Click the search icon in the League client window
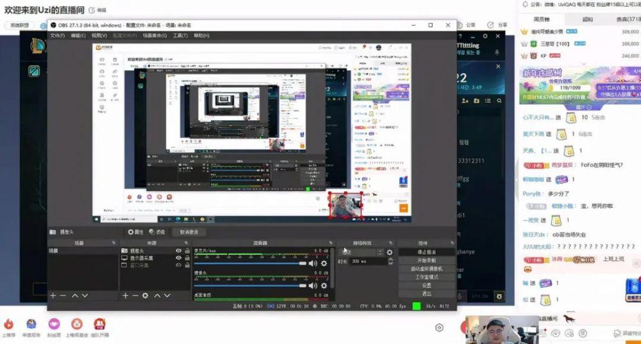Screen dimensions: 641x344 click(x=499, y=100)
